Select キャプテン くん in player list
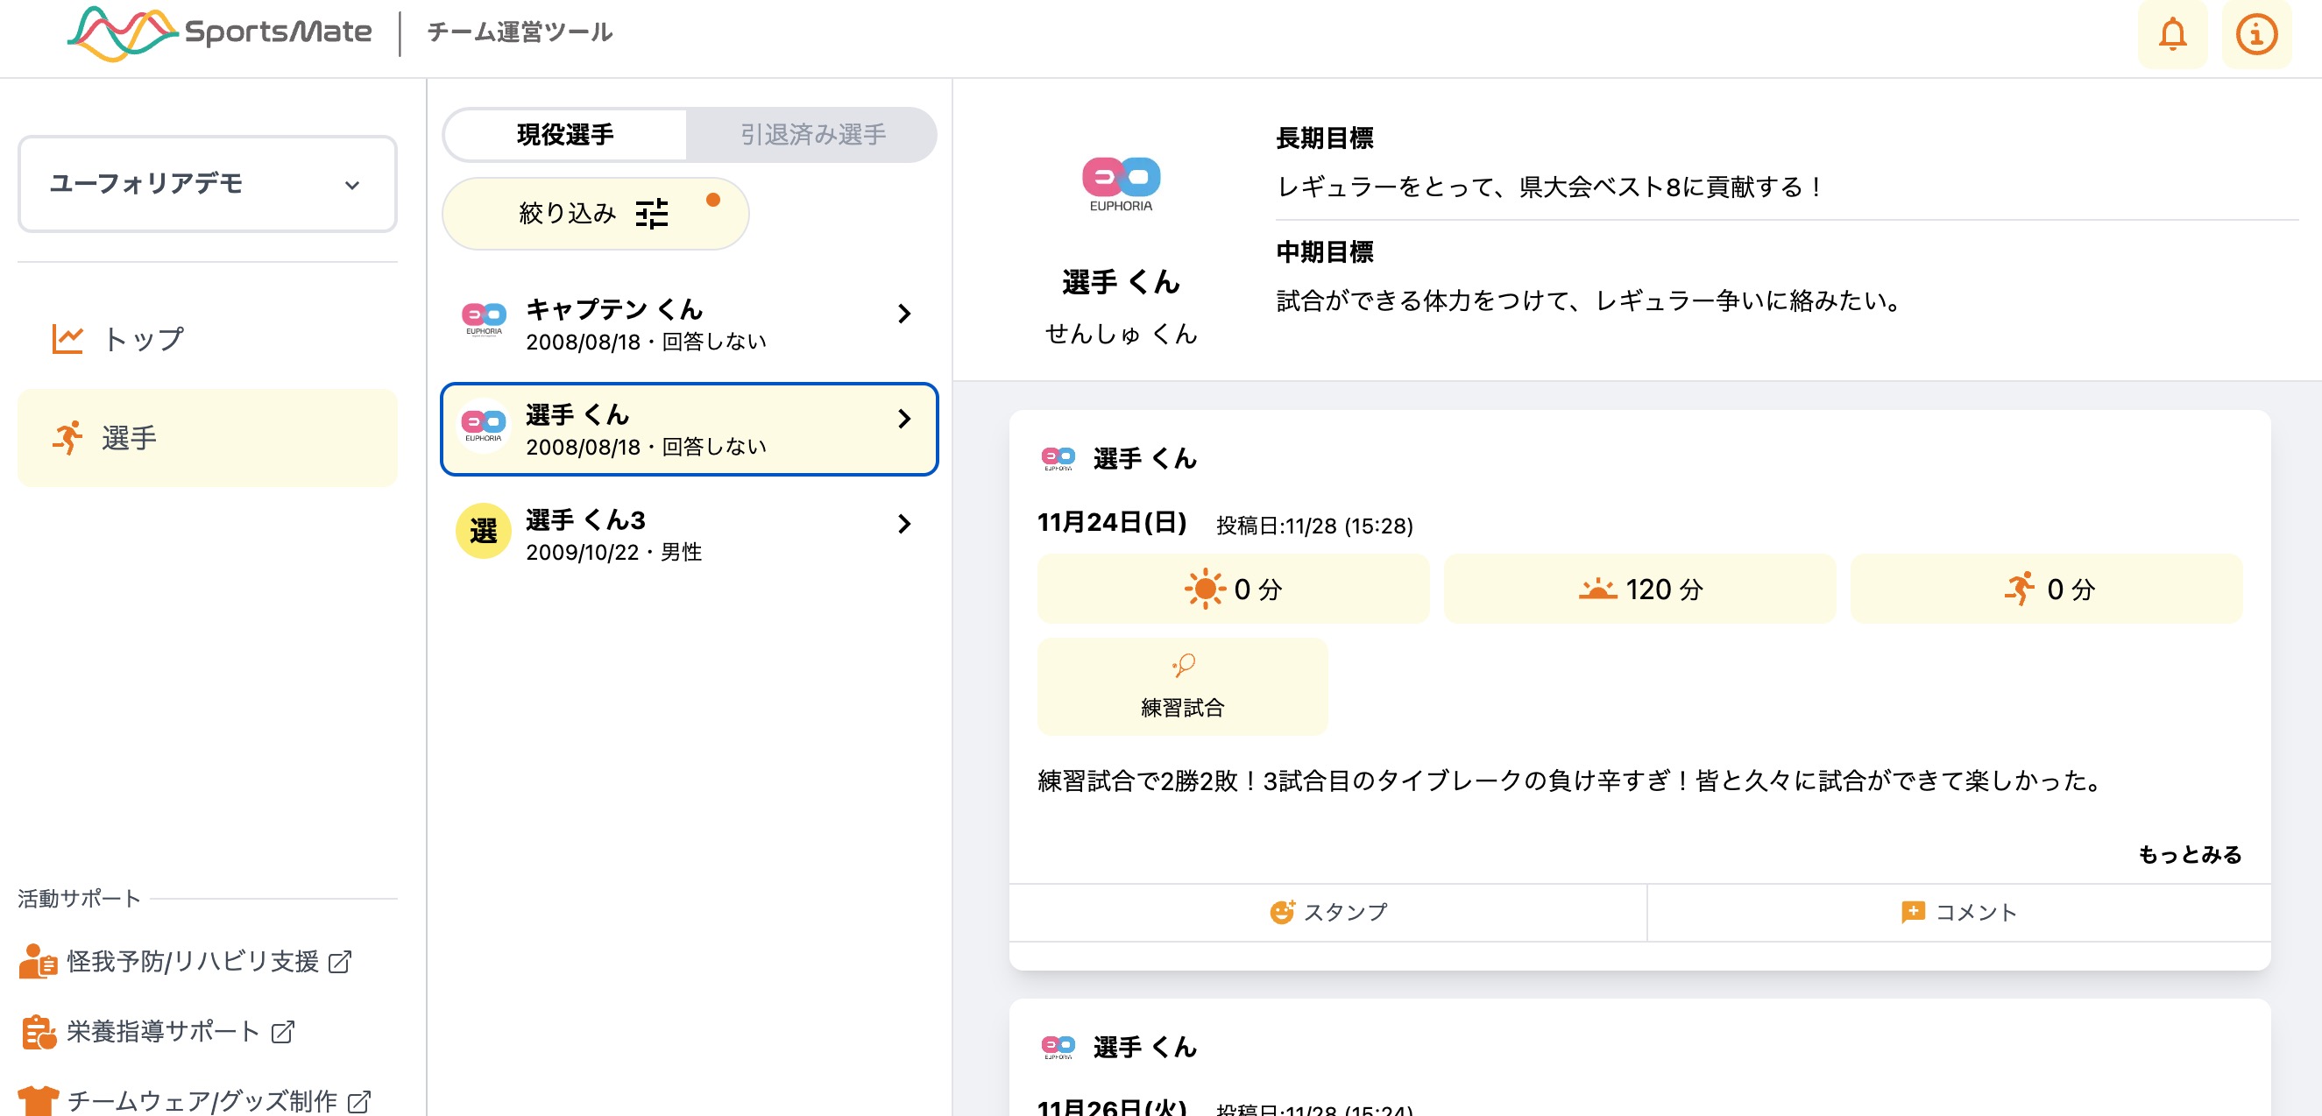The height and width of the screenshot is (1116, 2322). point(690,324)
